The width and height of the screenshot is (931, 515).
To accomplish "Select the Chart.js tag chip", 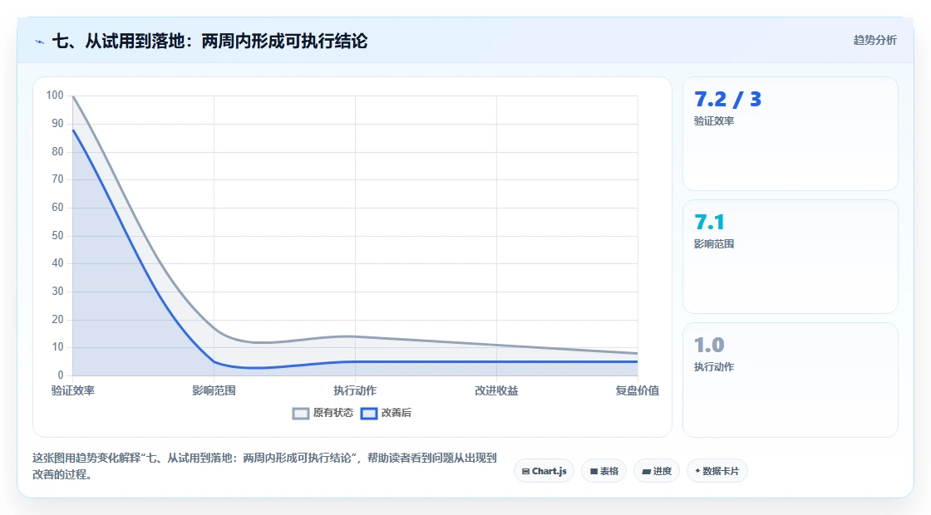I will (x=544, y=471).
